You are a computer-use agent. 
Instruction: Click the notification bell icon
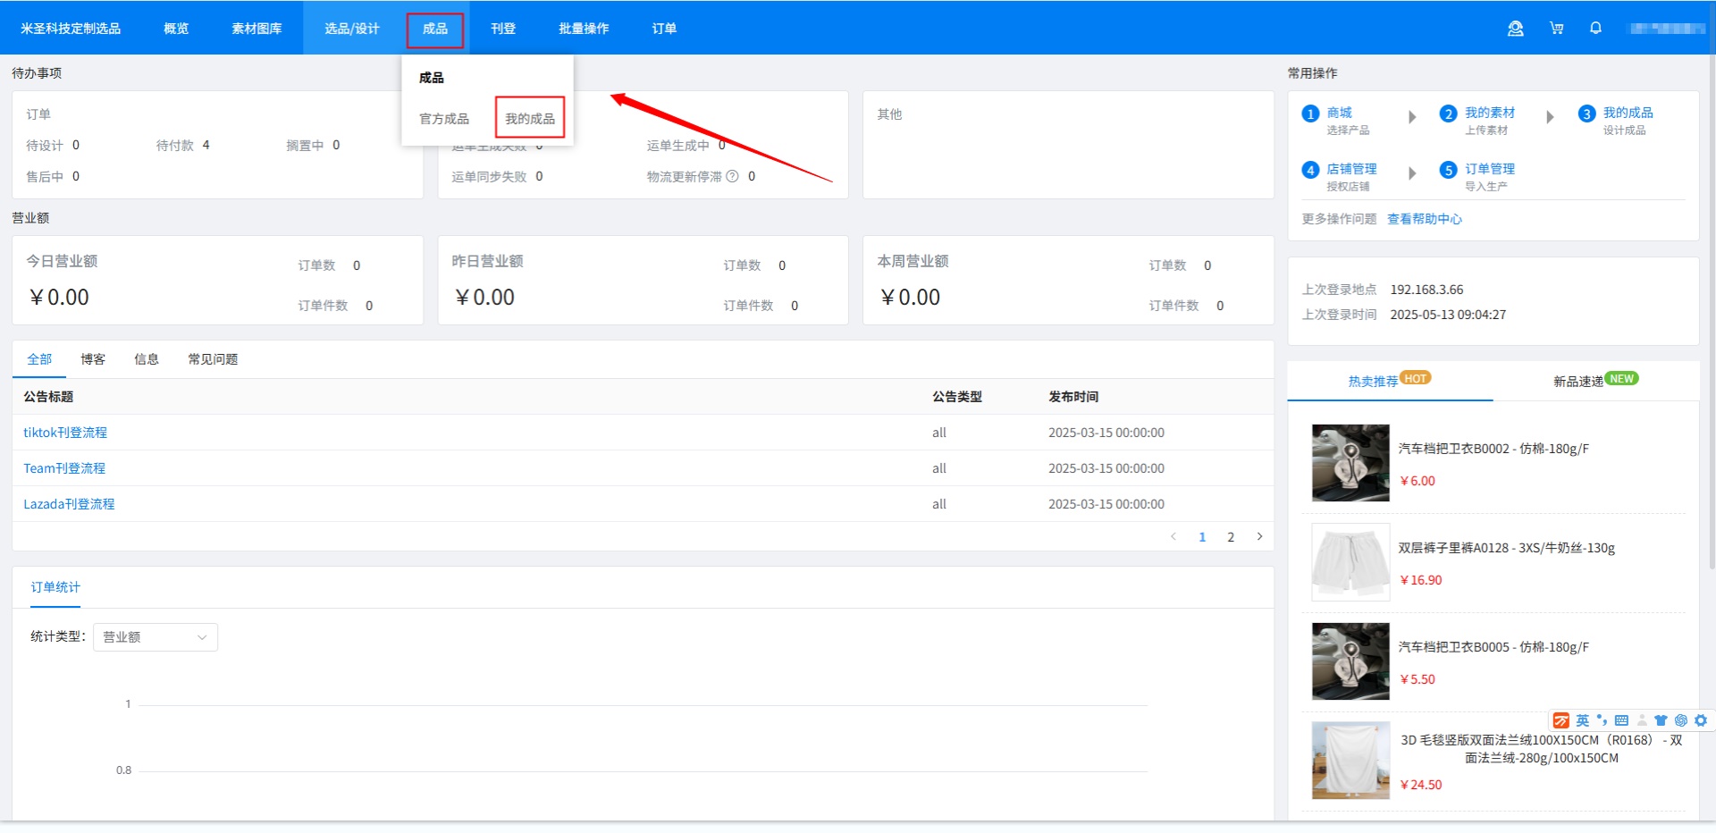[1595, 29]
